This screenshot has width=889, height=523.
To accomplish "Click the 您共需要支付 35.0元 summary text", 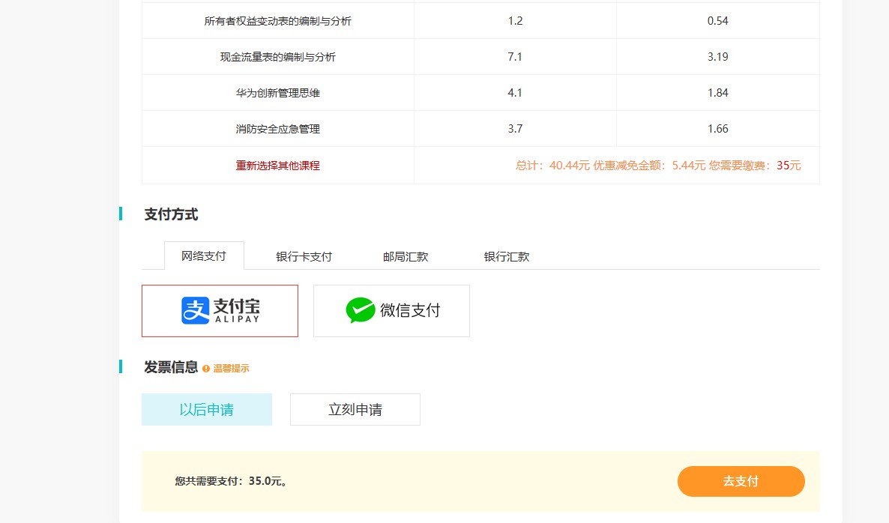I will click(x=232, y=481).
